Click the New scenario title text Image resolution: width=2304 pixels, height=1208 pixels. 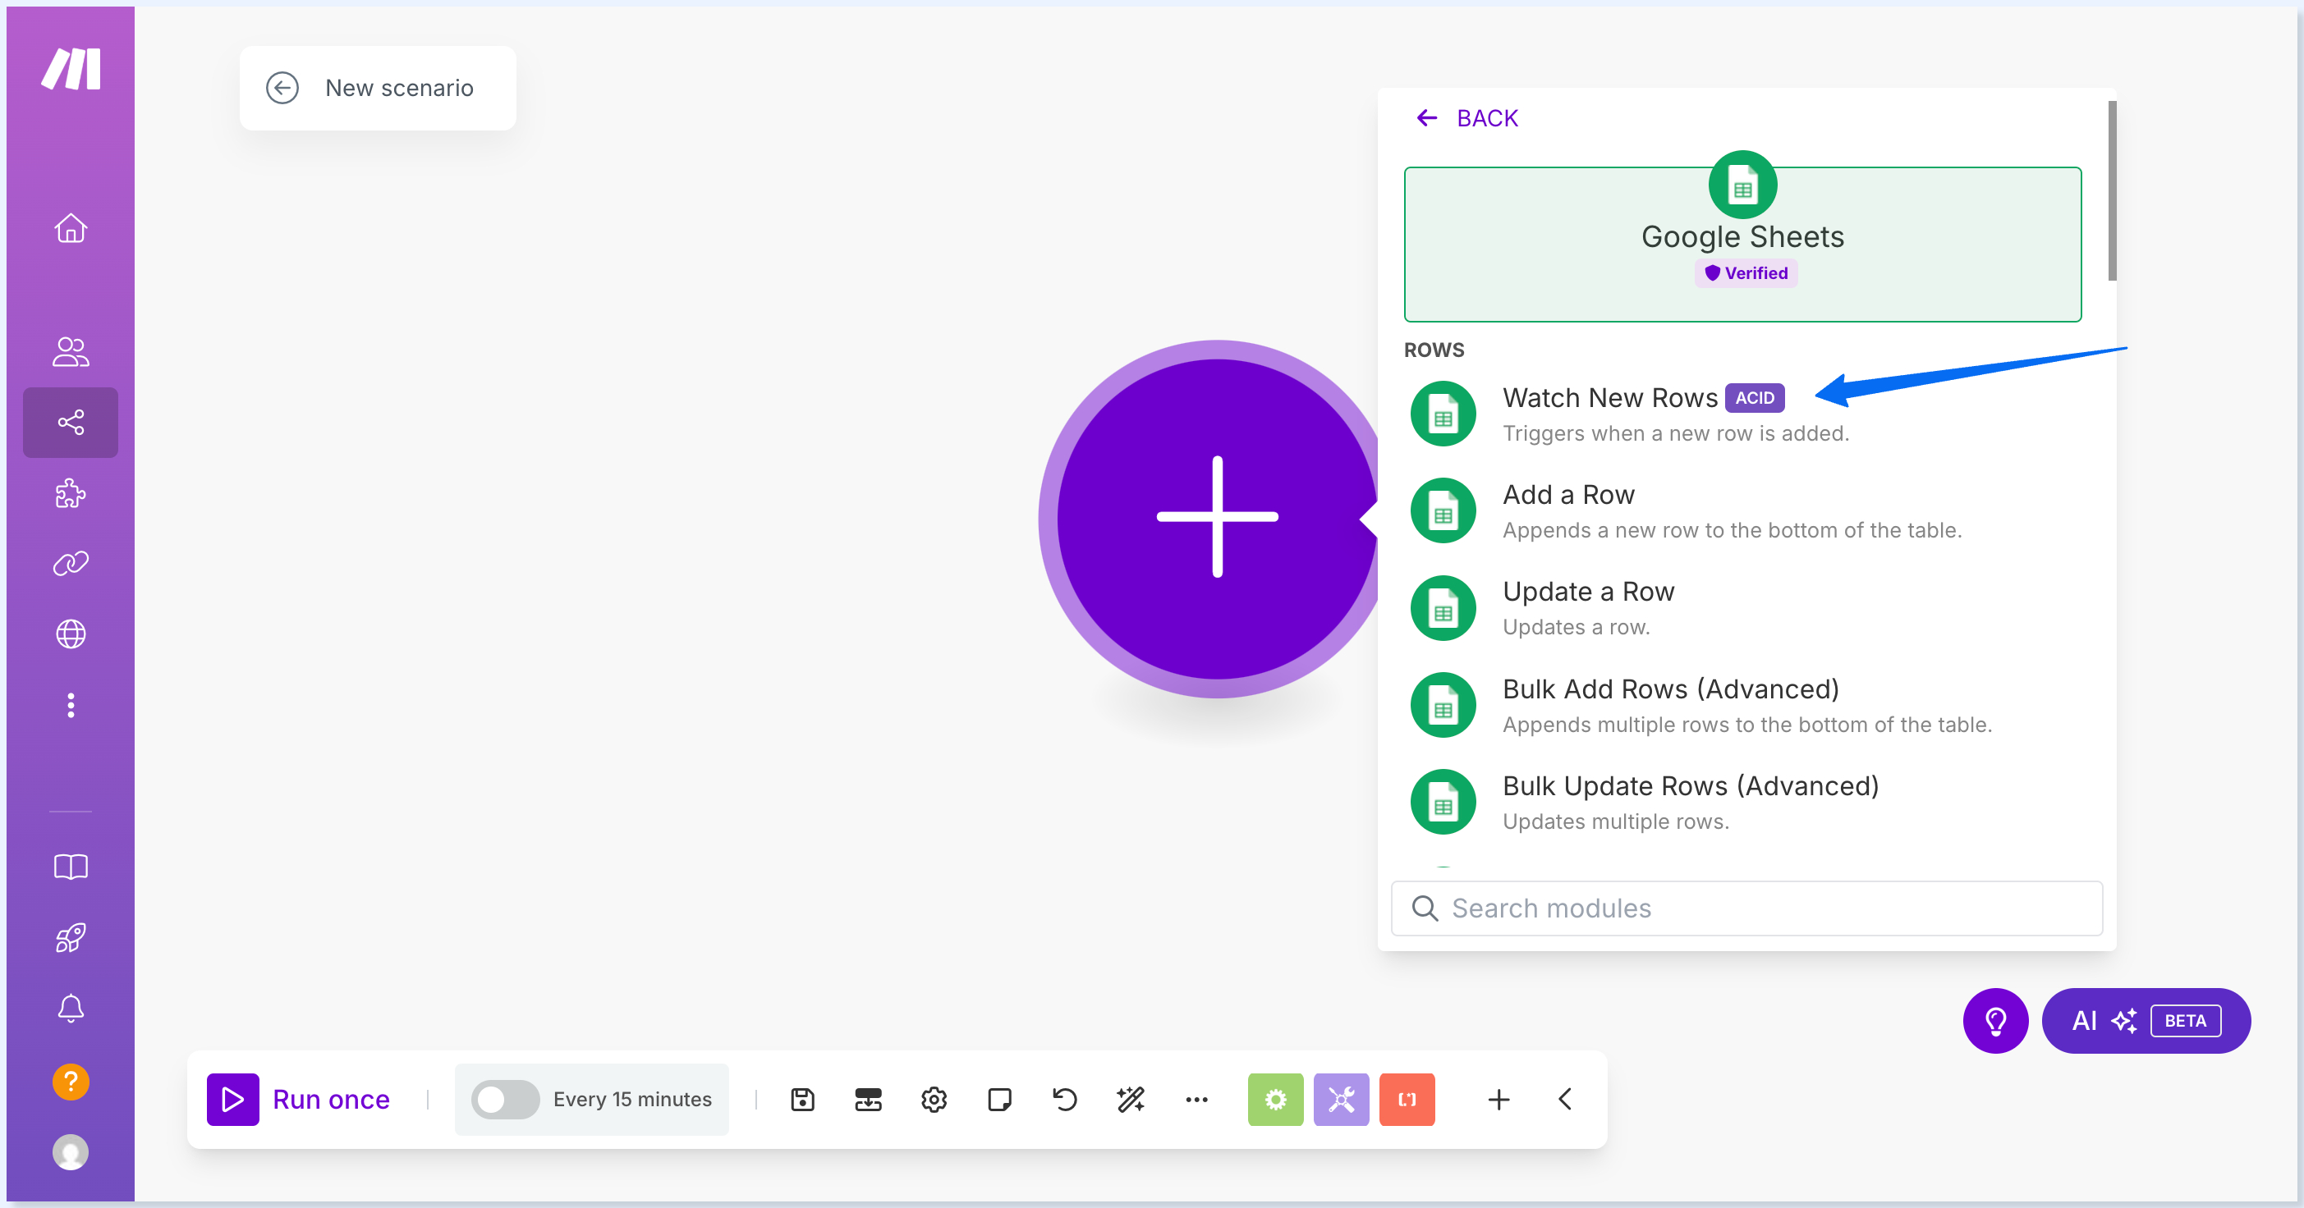399,88
